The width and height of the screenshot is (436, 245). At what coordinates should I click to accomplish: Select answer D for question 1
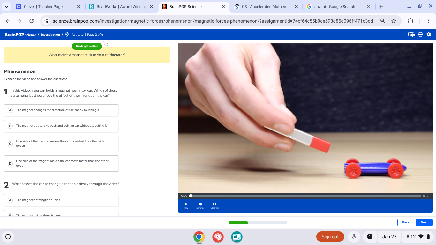pyautogui.click(x=61, y=163)
